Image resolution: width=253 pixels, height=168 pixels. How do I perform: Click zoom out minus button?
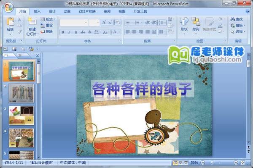point(203,163)
